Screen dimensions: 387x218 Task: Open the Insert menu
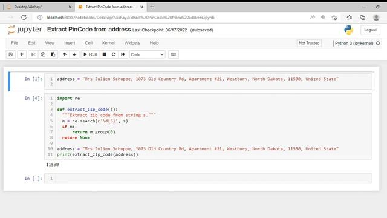click(70, 43)
